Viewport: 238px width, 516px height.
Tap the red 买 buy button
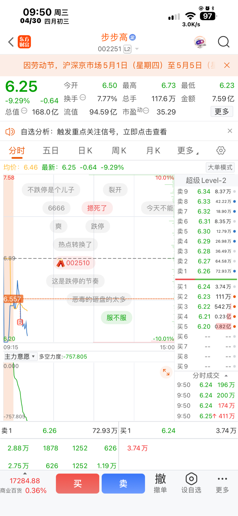[x=77, y=483]
